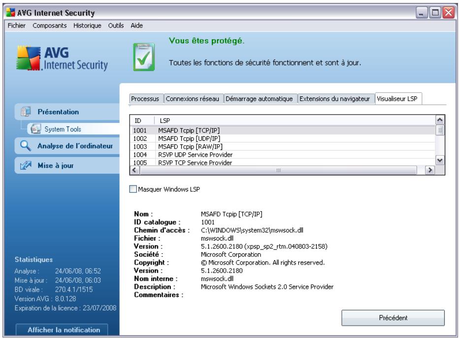Open the Historique menu
The width and height of the screenshot is (459, 338).
[87, 26]
